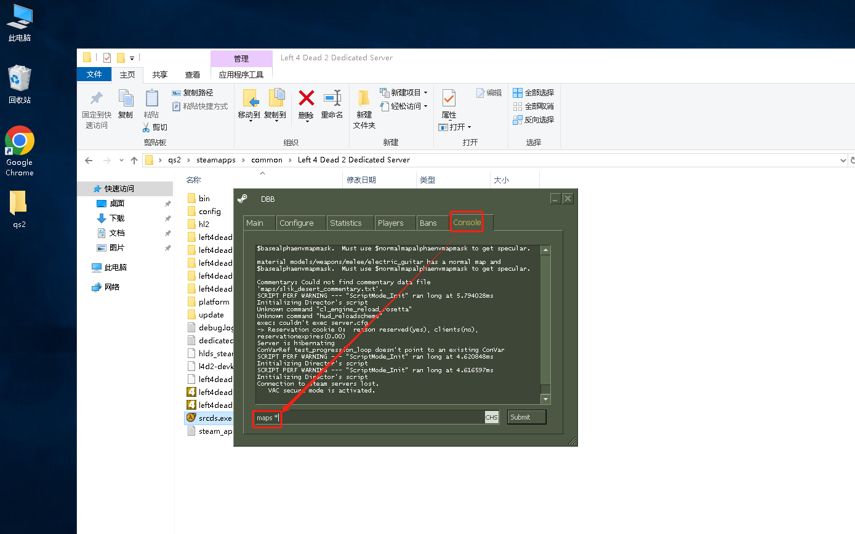Select Quick access in navigation pane
This screenshot has height=534, width=855.
coord(125,189)
